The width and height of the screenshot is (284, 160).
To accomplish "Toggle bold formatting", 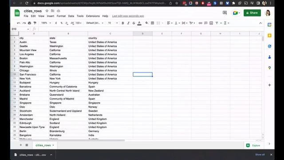I will pos(123,23).
